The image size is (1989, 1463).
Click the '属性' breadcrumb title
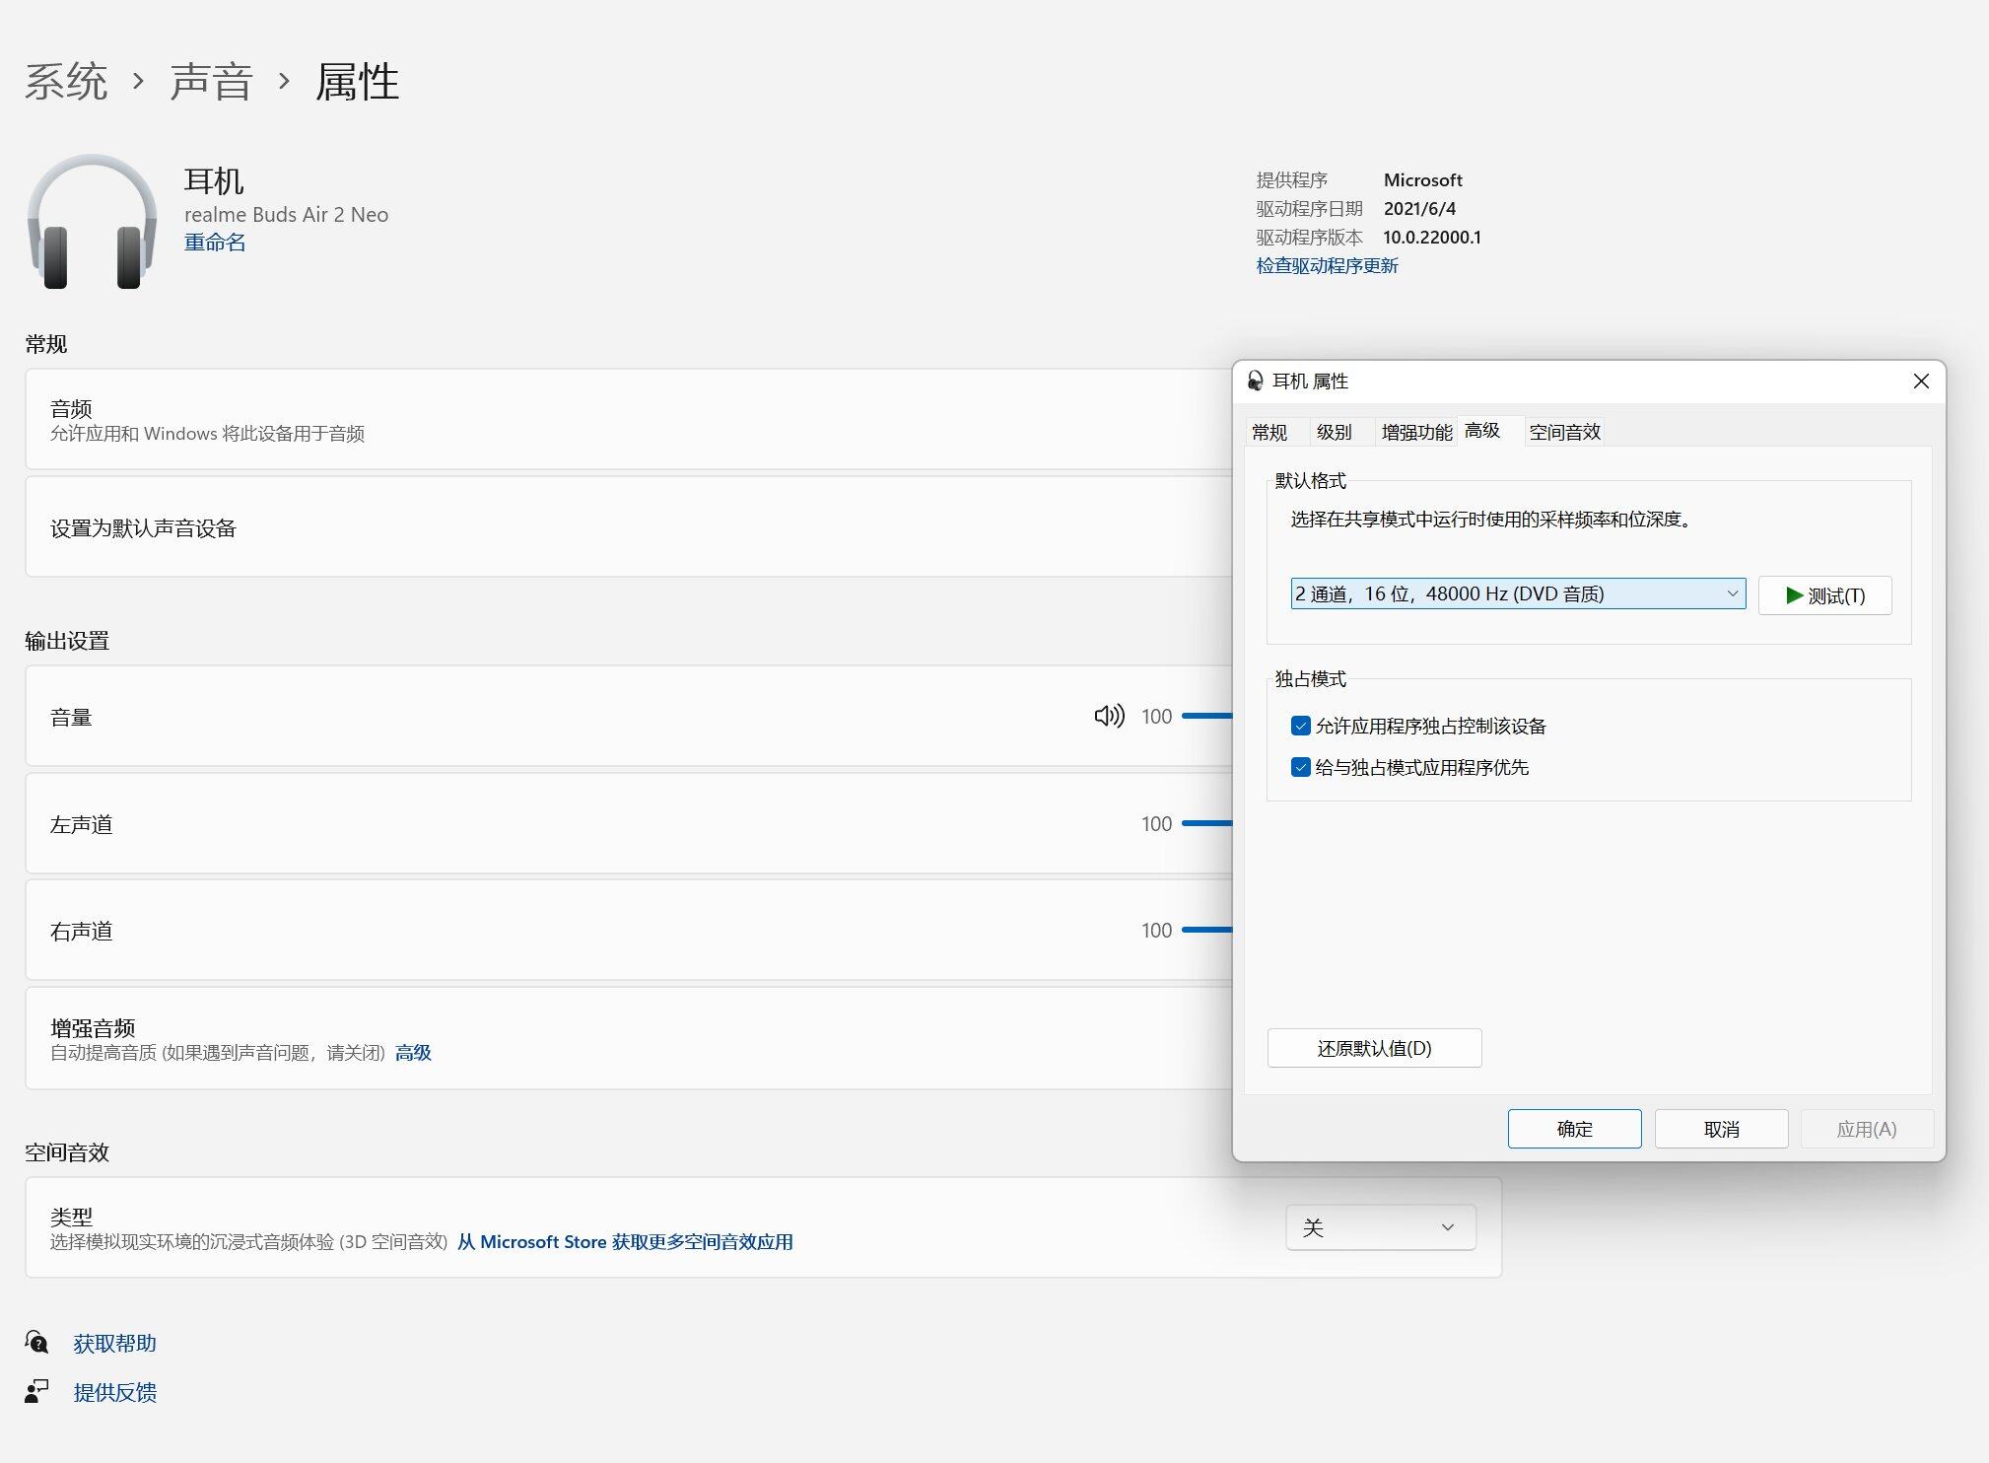(x=357, y=81)
